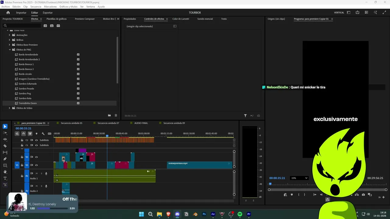The width and height of the screenshot is (390, 219).
Task: Select the Razor tool
Action: pos(5,146)
